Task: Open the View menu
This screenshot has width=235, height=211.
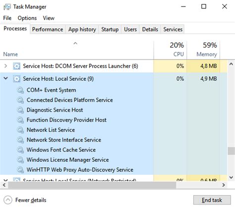Action: pyautogui.click(x=49, y=18)
